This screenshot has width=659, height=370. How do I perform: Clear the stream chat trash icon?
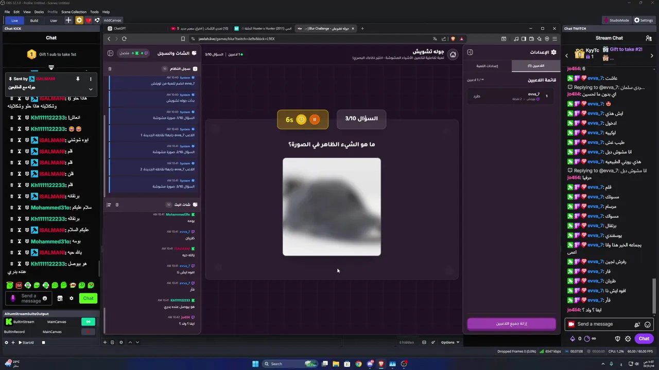point(117,205)
